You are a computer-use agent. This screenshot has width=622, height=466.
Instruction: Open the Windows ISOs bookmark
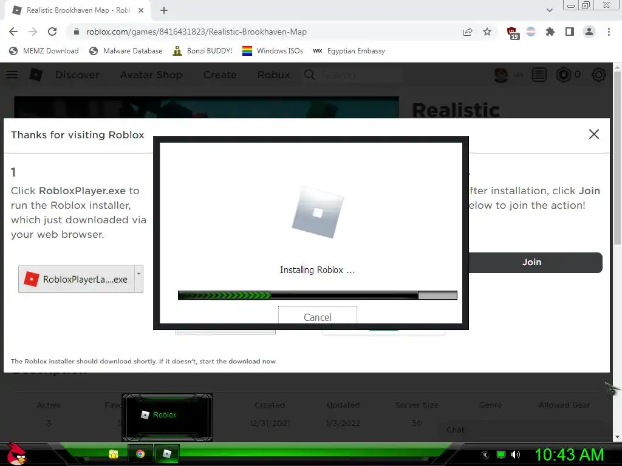tap(273, 51)
